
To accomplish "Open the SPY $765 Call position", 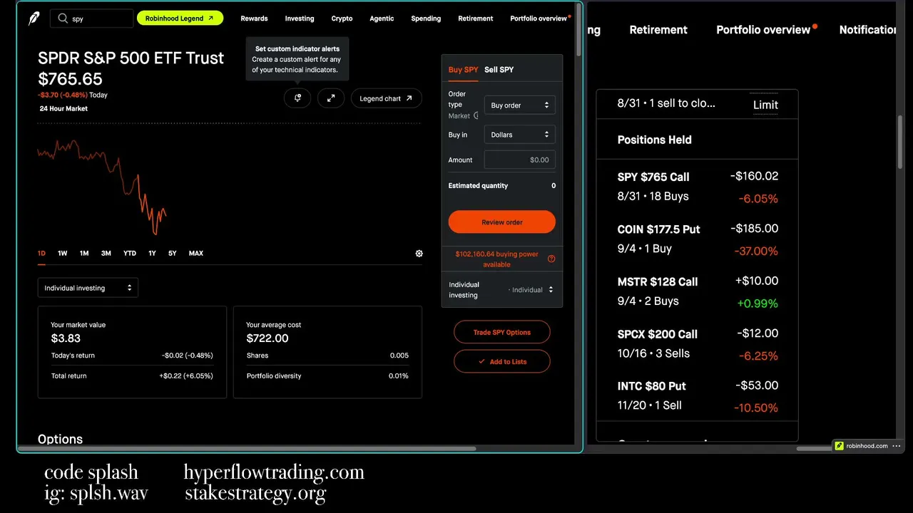I will (x=697, y=187).
